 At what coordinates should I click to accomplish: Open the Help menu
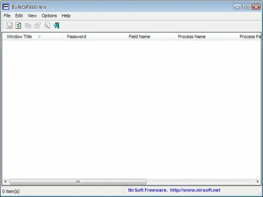tap(66, 15)
